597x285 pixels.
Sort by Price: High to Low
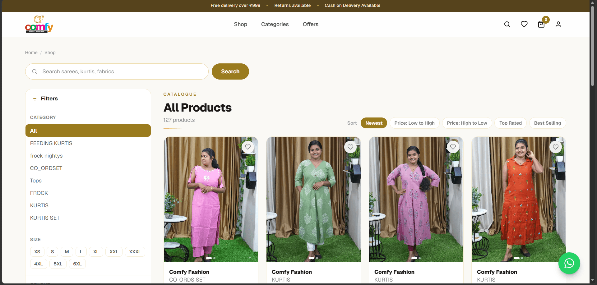pos(467,123)
